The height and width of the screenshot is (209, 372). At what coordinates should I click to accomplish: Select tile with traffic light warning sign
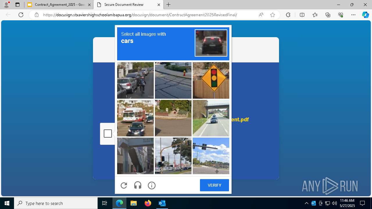click(211, 80)
